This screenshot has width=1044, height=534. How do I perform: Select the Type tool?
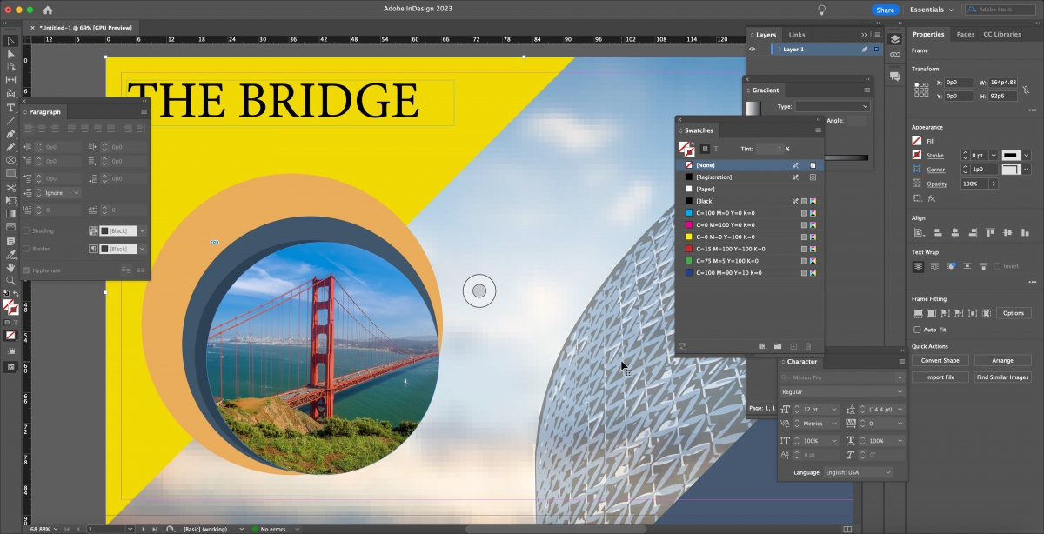point(10,107)
